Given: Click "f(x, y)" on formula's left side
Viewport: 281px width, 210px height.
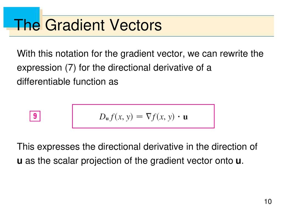Looking at the screenshot, I should coord(122,117).
